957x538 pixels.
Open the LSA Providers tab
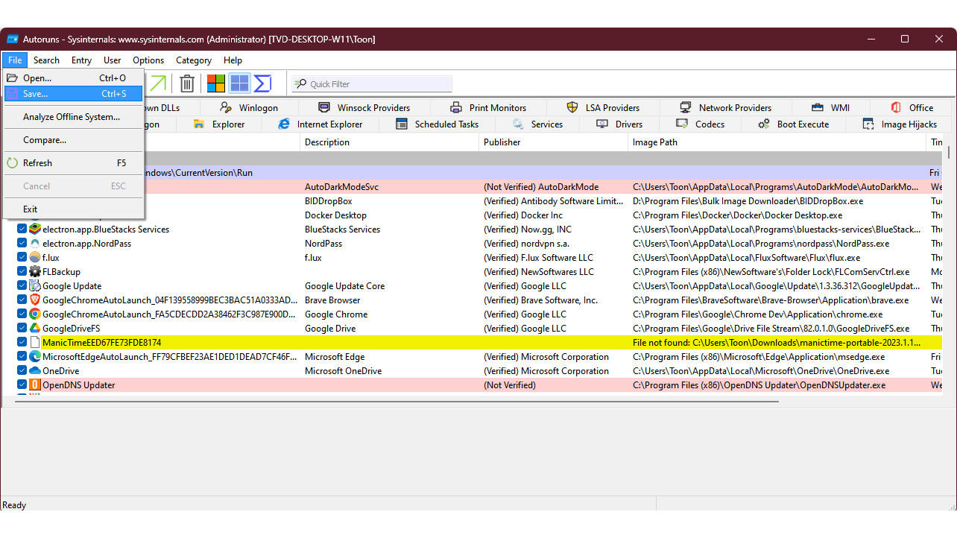click(603, 108)
